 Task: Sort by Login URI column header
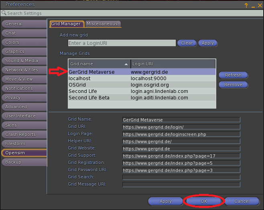pyautogui.click(x=173, y=64)
